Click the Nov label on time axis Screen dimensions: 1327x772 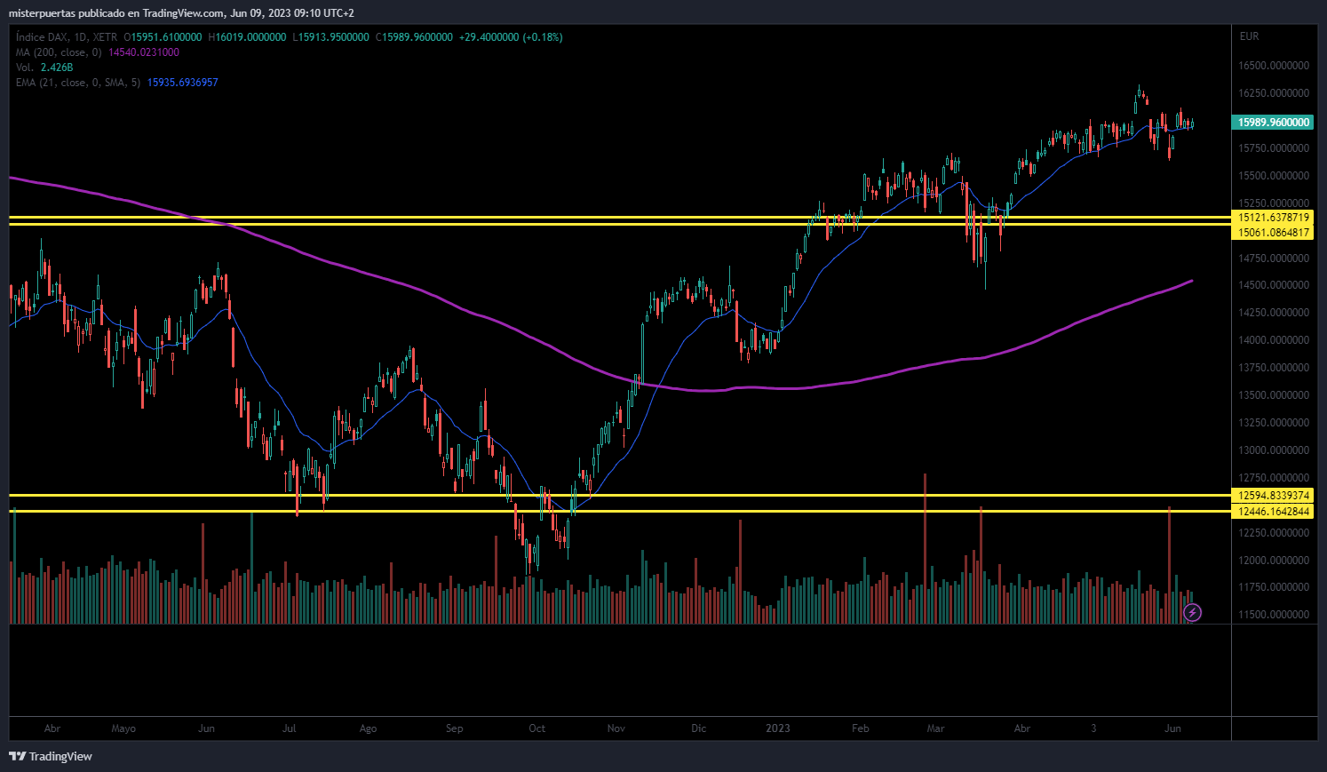pyautogui.click(x=616, y=728)
